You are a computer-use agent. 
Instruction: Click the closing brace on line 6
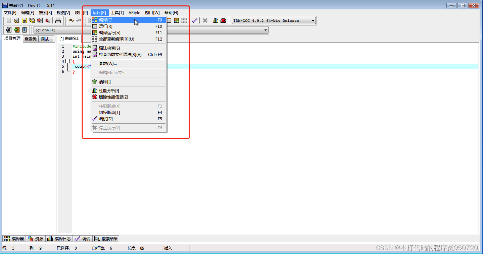pos(74,71)
